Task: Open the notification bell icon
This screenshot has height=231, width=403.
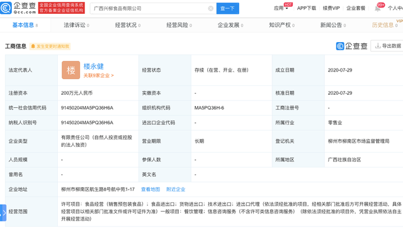Action: pyautogui.click(x=377, y=8)
